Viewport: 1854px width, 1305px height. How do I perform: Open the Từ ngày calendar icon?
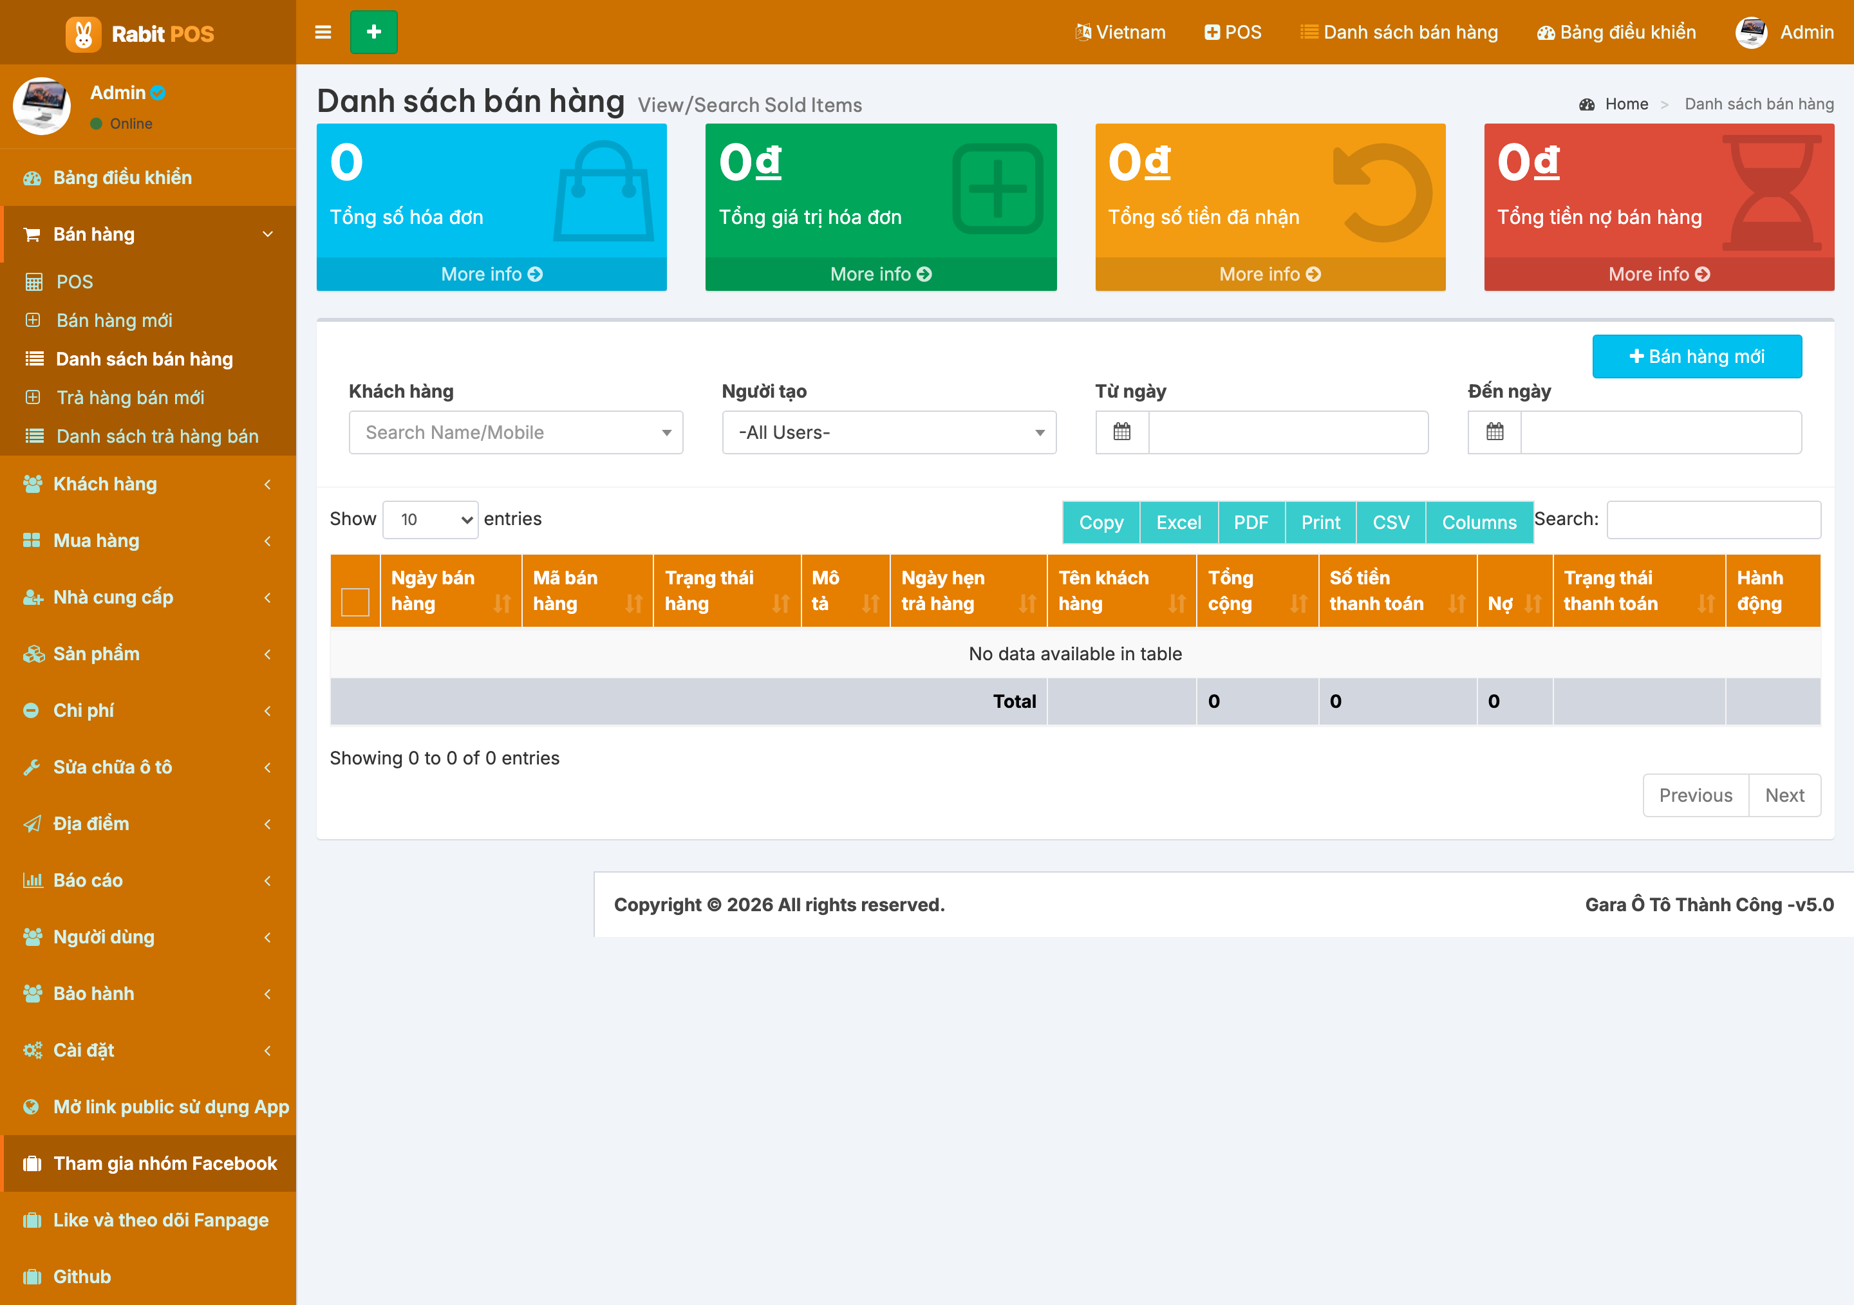click(x=1121, y=432)
